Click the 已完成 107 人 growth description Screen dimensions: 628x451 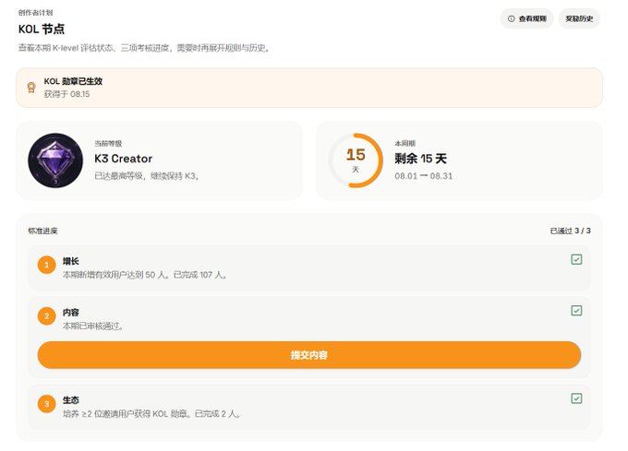pyautogui.click(x=145, y=275)
